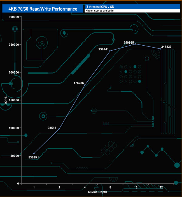Click queue depth label 32 on x-axis
The height and width of the screenshot is (197, 182).
pyautogui.click(x=161, y=187)
